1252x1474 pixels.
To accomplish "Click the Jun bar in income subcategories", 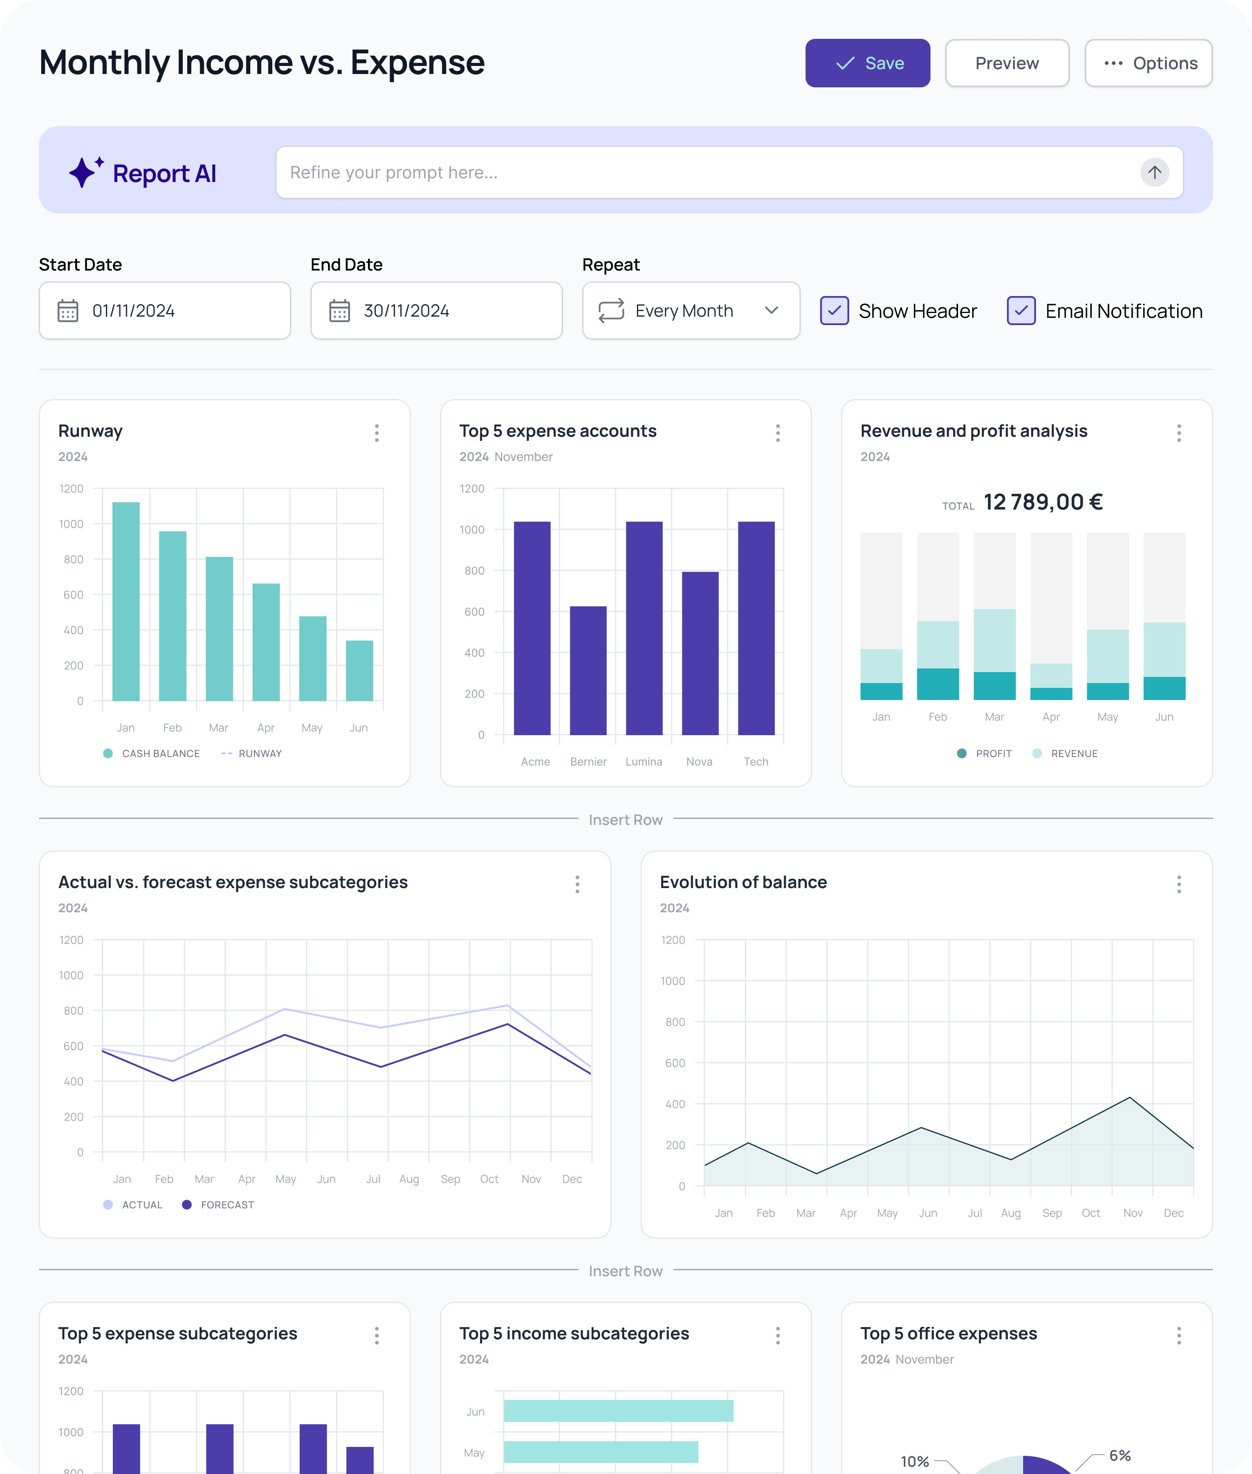I will (618, 1411).
